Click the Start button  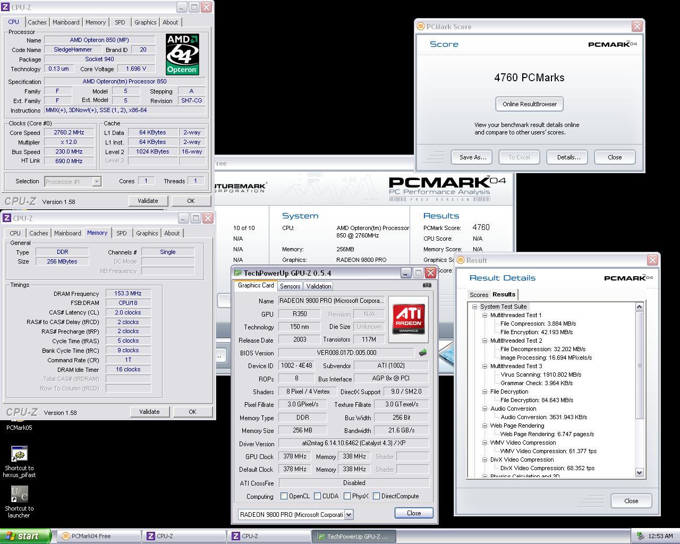(25, 536)
